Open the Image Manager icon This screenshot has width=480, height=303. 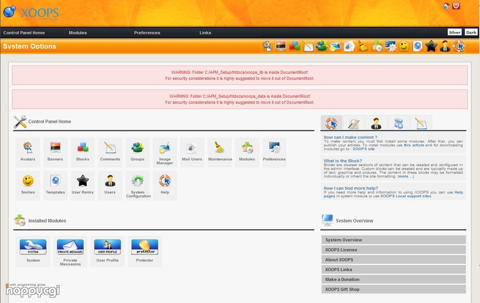164,152
